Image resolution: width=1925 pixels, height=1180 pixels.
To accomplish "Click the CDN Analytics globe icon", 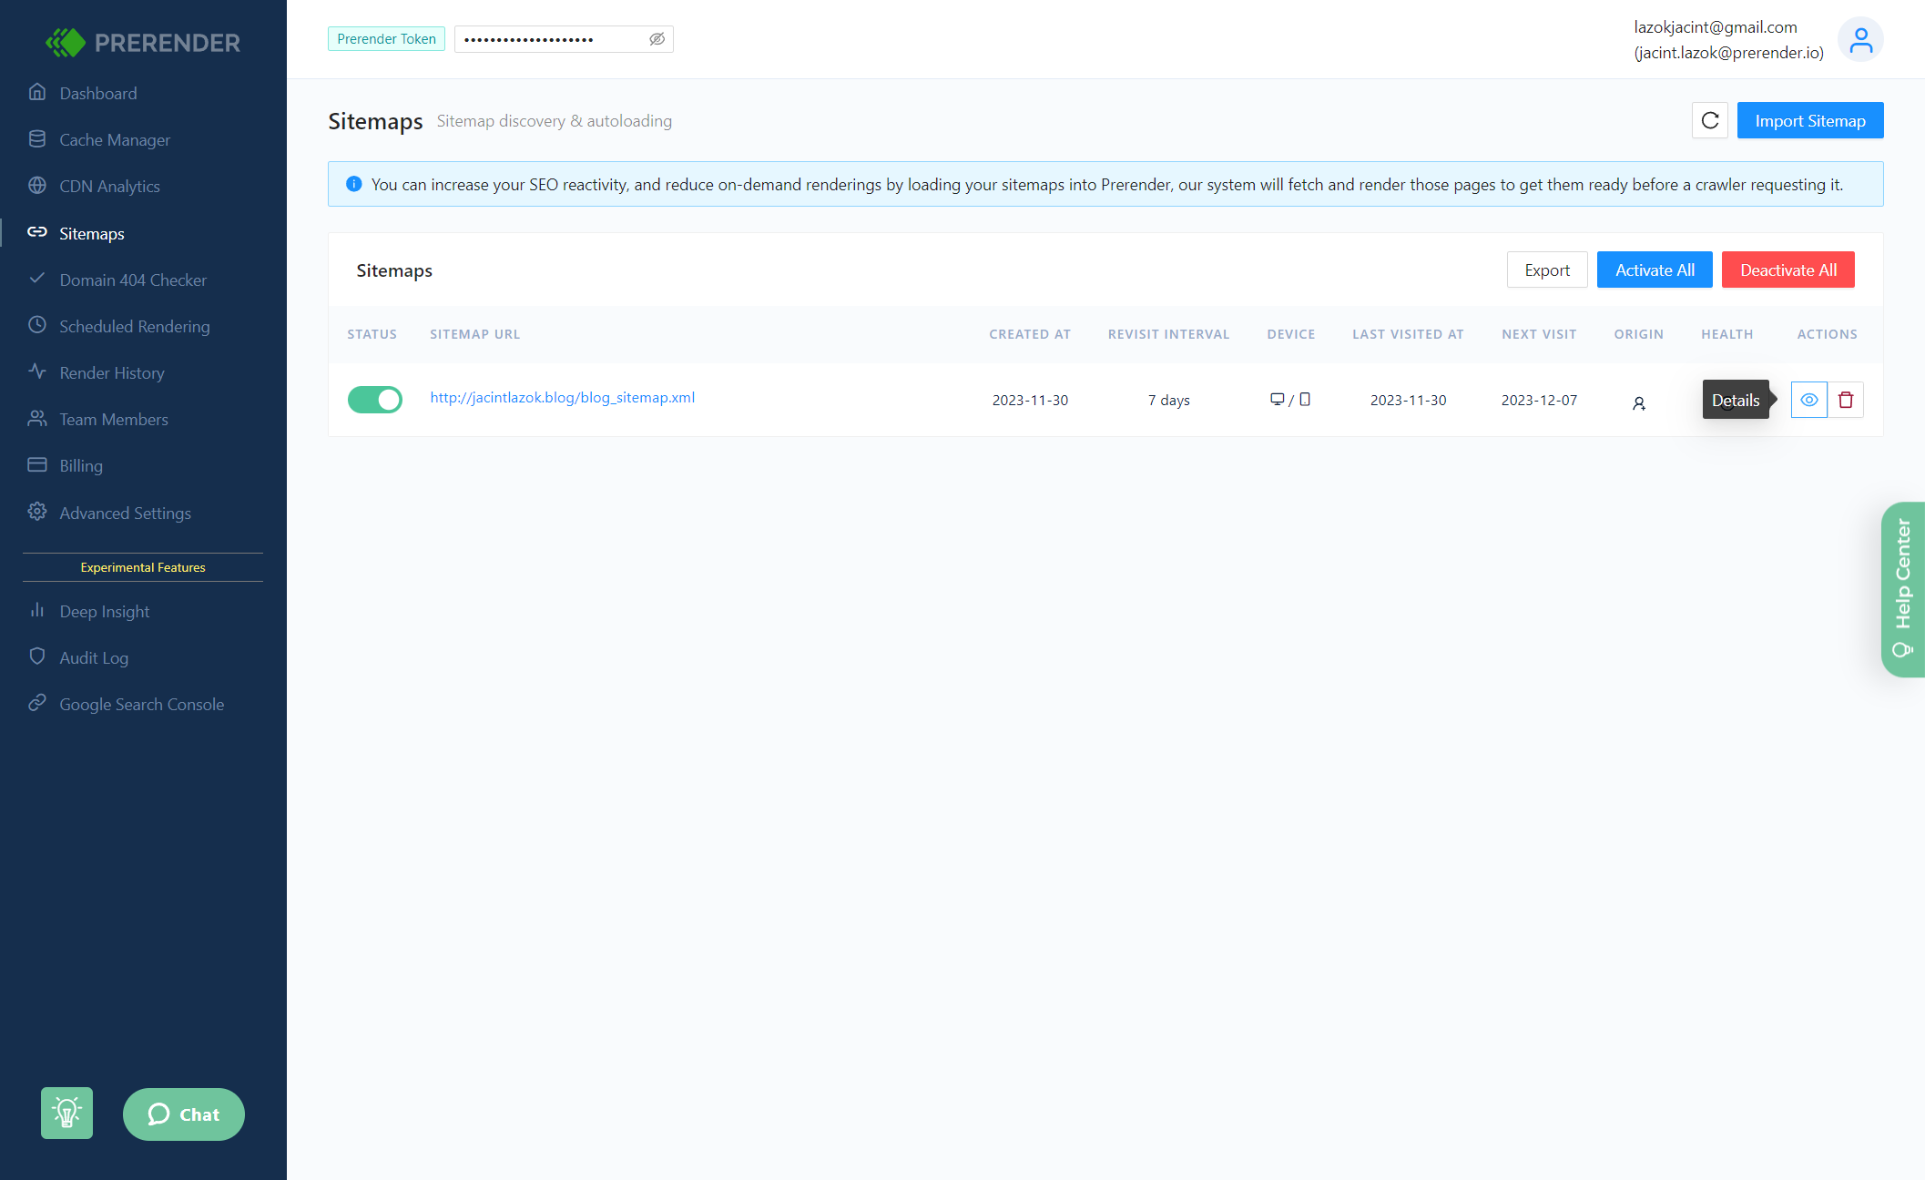I will 37,185.
